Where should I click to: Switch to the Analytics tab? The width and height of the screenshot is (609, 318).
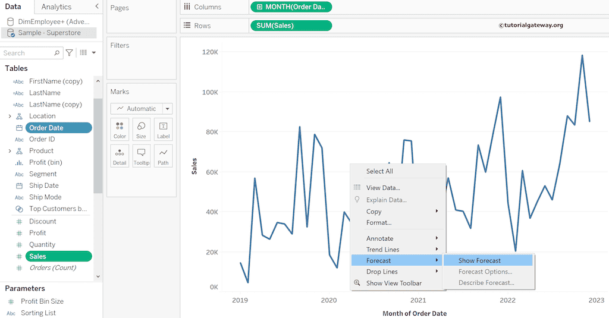(56, 7)
